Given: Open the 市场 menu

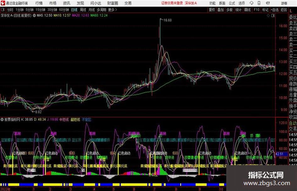Looking at the screenshot, I should coord(53,3).
